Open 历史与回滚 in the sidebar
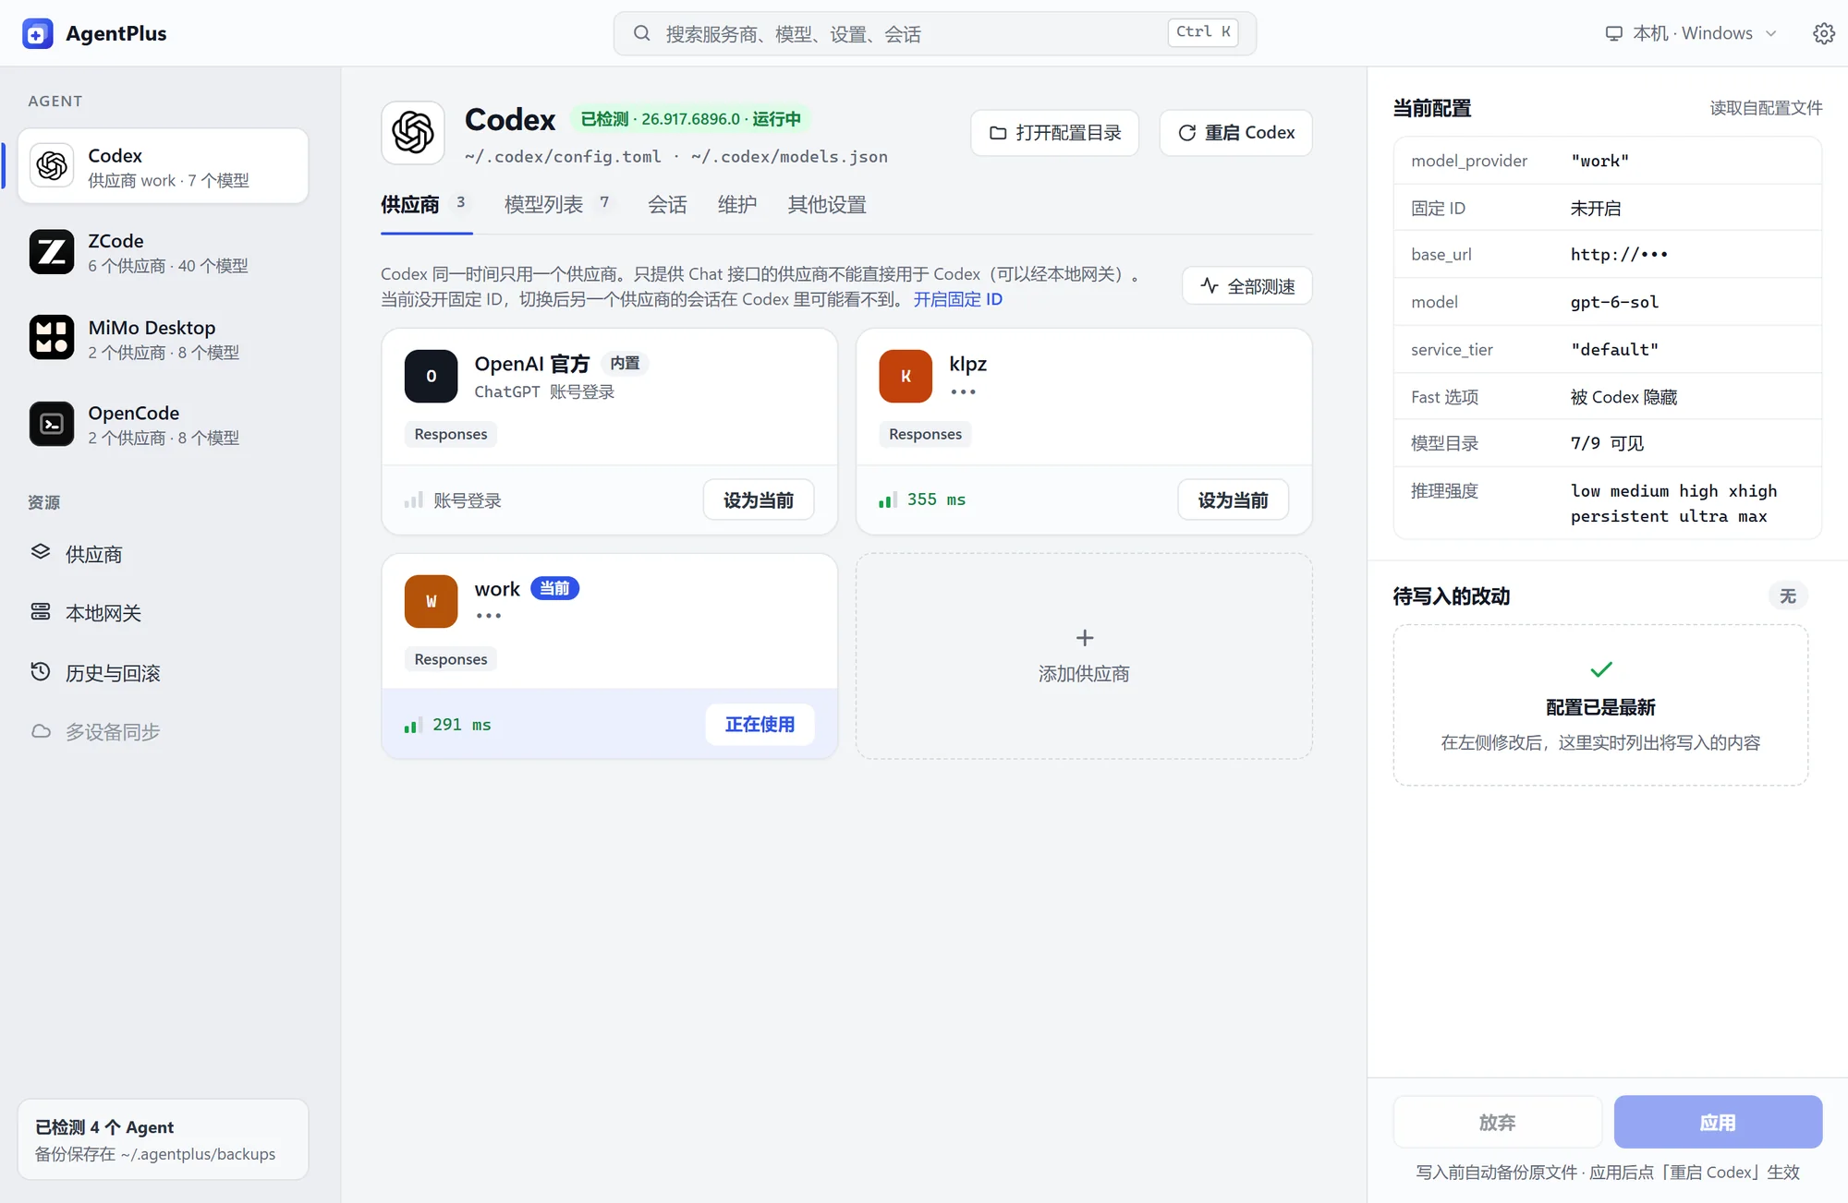This screenshot has height=1203, width=1848. tap(163, 673)
